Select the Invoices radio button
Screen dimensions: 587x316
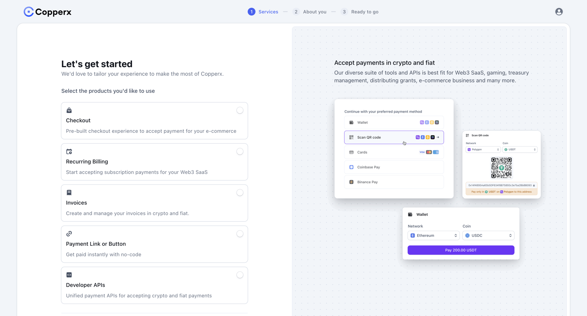(240, 193)
